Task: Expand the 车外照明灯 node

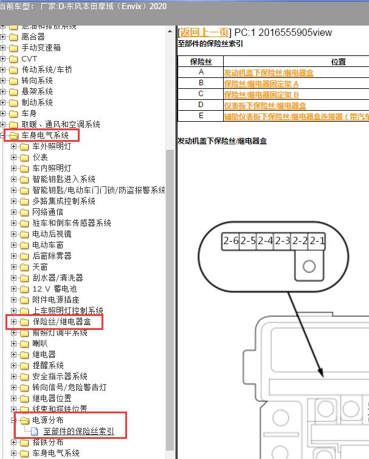Action: point(13,146)
